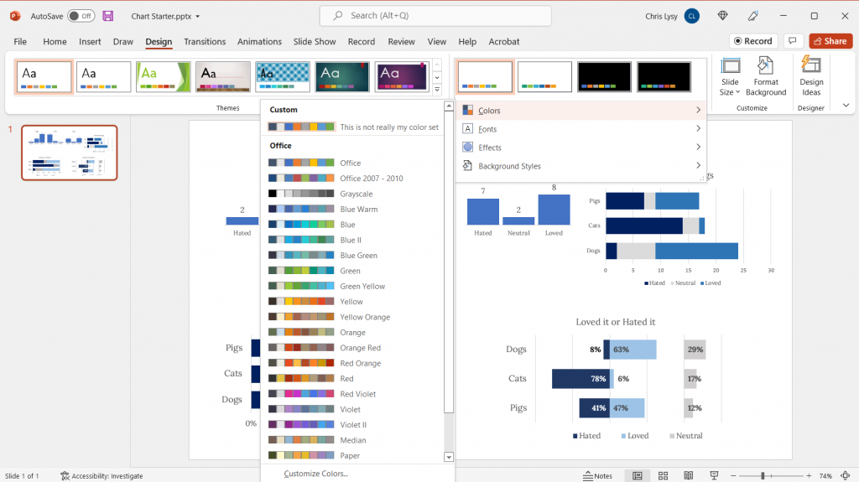Switch to Normal view icon
The image size is (859, 482).
click(638, 476)
